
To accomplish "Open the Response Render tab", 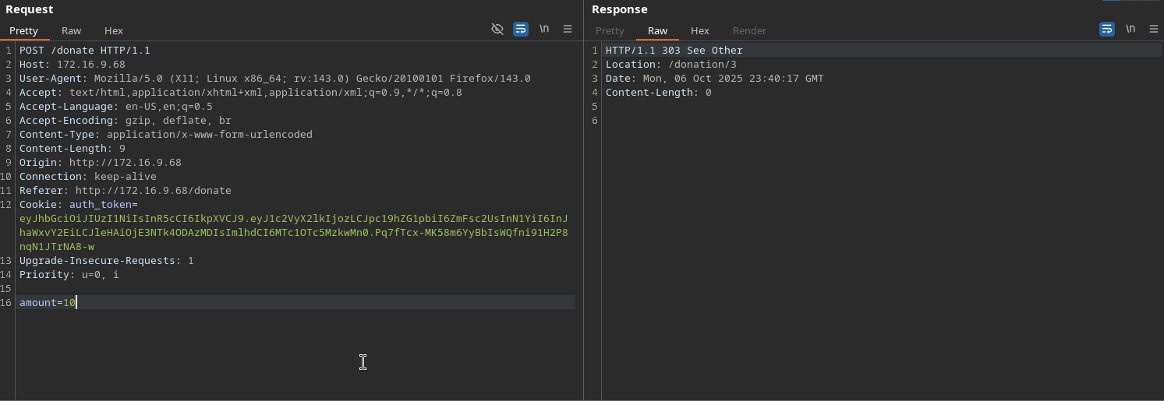I will pos(749,30).
